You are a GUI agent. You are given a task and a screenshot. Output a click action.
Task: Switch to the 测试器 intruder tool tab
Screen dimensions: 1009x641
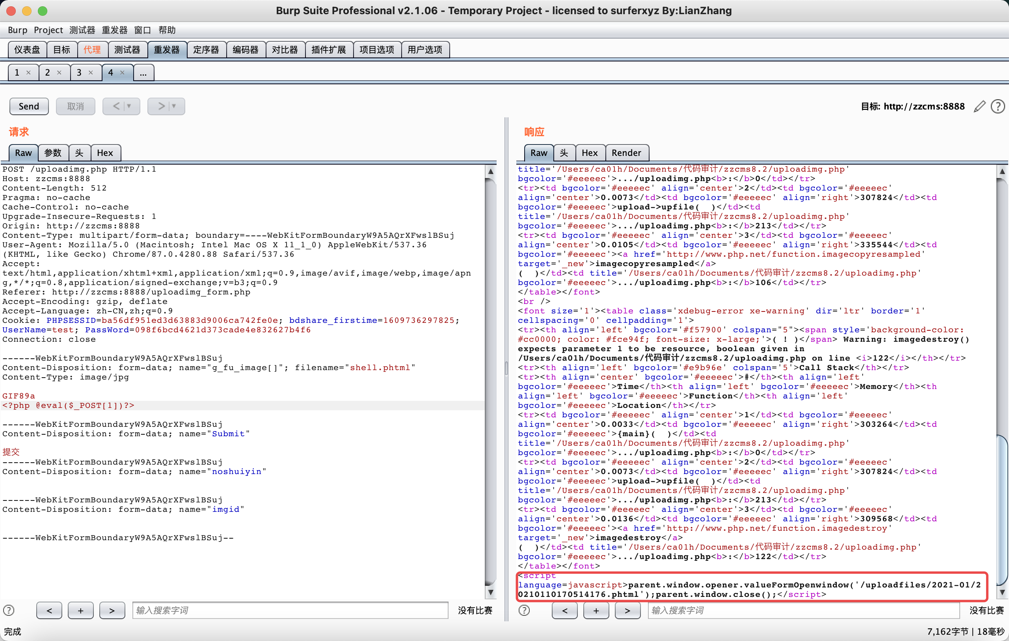tap(127, 50)
